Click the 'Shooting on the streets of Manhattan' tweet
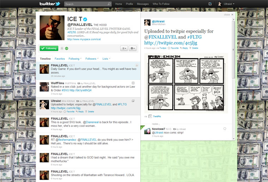This screenshot has width=268, height=182. tap(88, 175)
